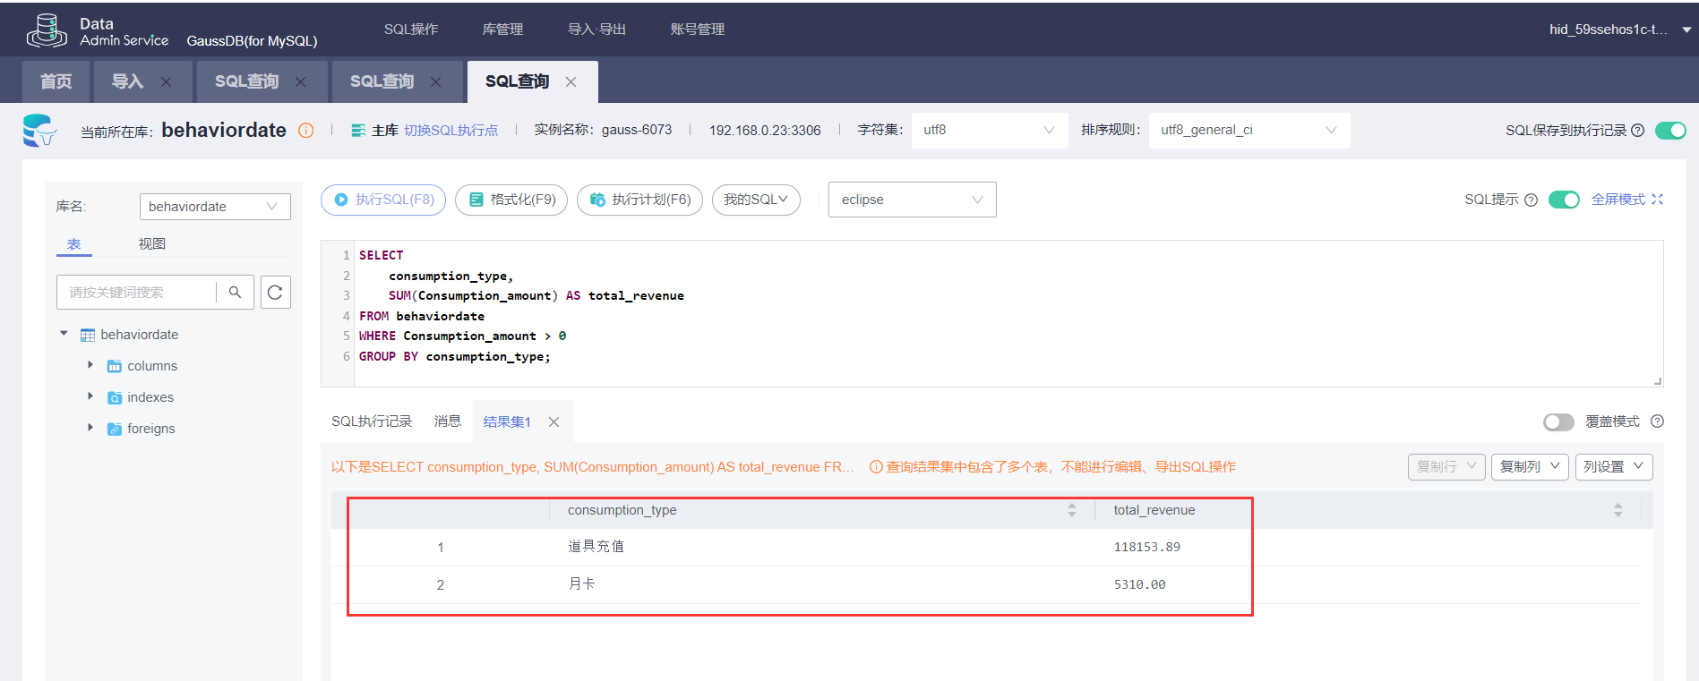Open the 库名 behaviordate dropdown
1699x681 pixels.
click(215, 207)
